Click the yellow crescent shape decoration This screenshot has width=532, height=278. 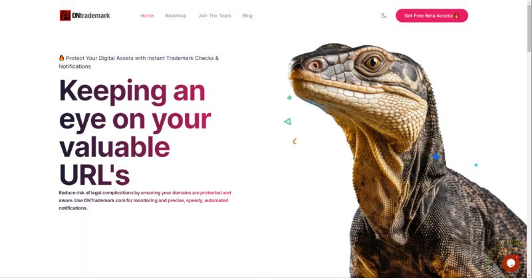[295, 141]
